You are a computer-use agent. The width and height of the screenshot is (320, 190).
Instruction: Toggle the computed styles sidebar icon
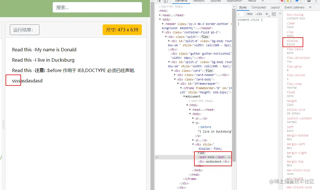pos(274,14)
